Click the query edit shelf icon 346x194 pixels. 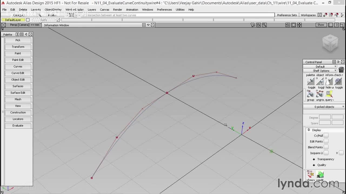point(329,94)
